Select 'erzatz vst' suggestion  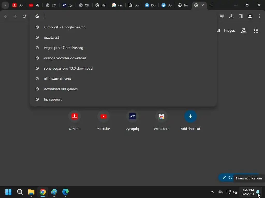pyautogui.click(x=123, y=37)
